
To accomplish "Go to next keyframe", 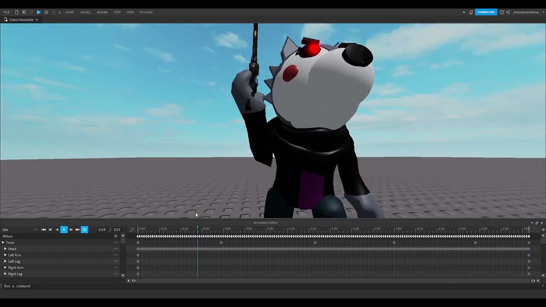I will (x=71, y=230).
